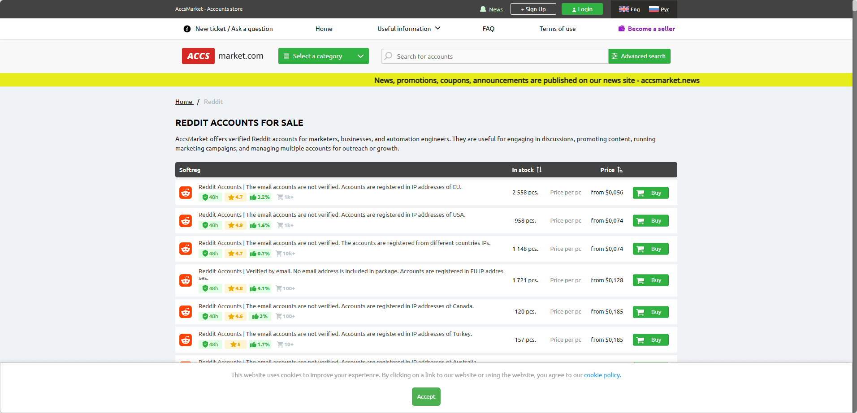Click the 'from $0,185' price for Turkey
The height and width of the screenshot is (413, 857).
[x=607, y=340]
